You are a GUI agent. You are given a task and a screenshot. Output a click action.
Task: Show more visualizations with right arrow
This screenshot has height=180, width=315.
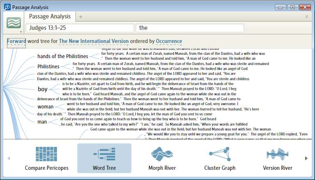click(306, 158)
